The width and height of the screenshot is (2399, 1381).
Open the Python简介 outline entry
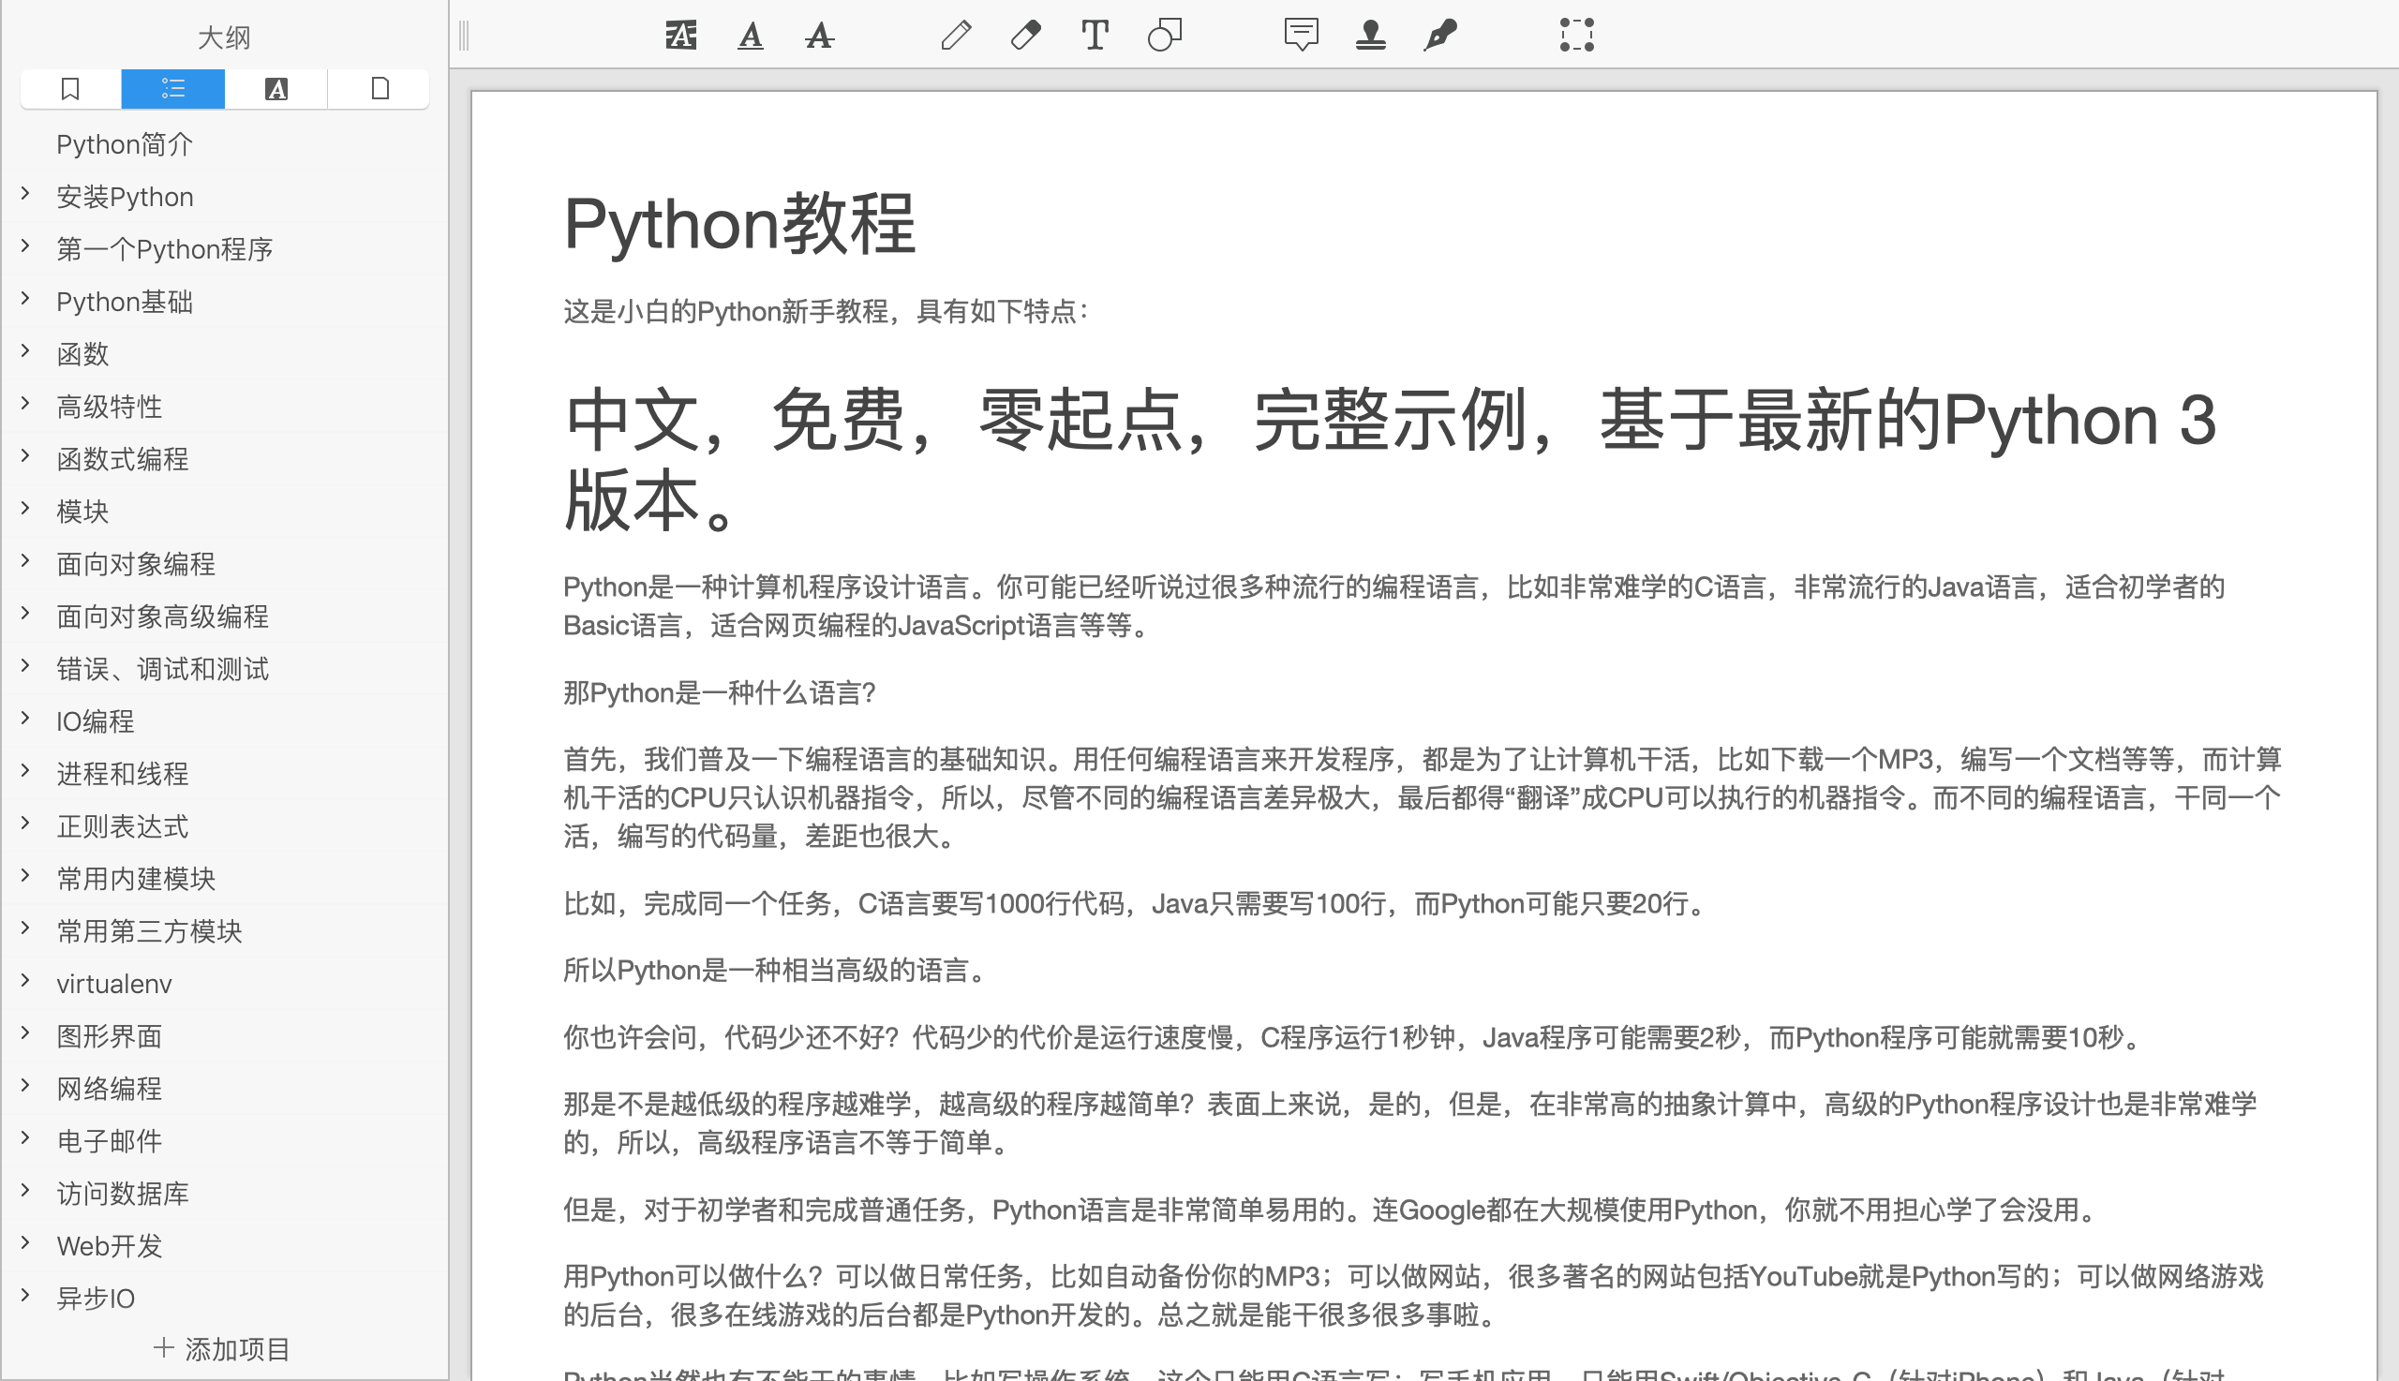click(125, 144)
